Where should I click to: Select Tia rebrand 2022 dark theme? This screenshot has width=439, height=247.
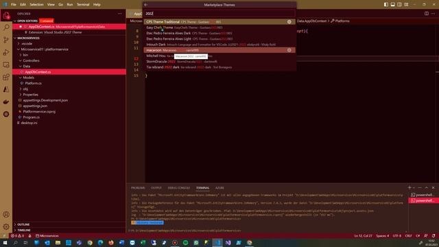click(x=219, y=67)
